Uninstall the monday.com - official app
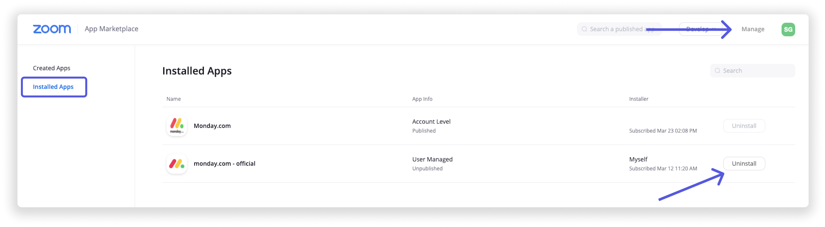825x227 pixels. (744, 163)
